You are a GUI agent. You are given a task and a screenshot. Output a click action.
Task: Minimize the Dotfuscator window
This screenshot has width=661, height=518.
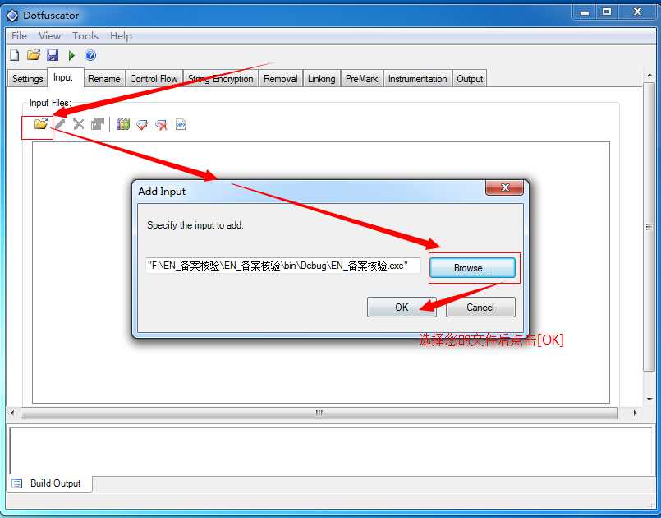click(585, 12)
